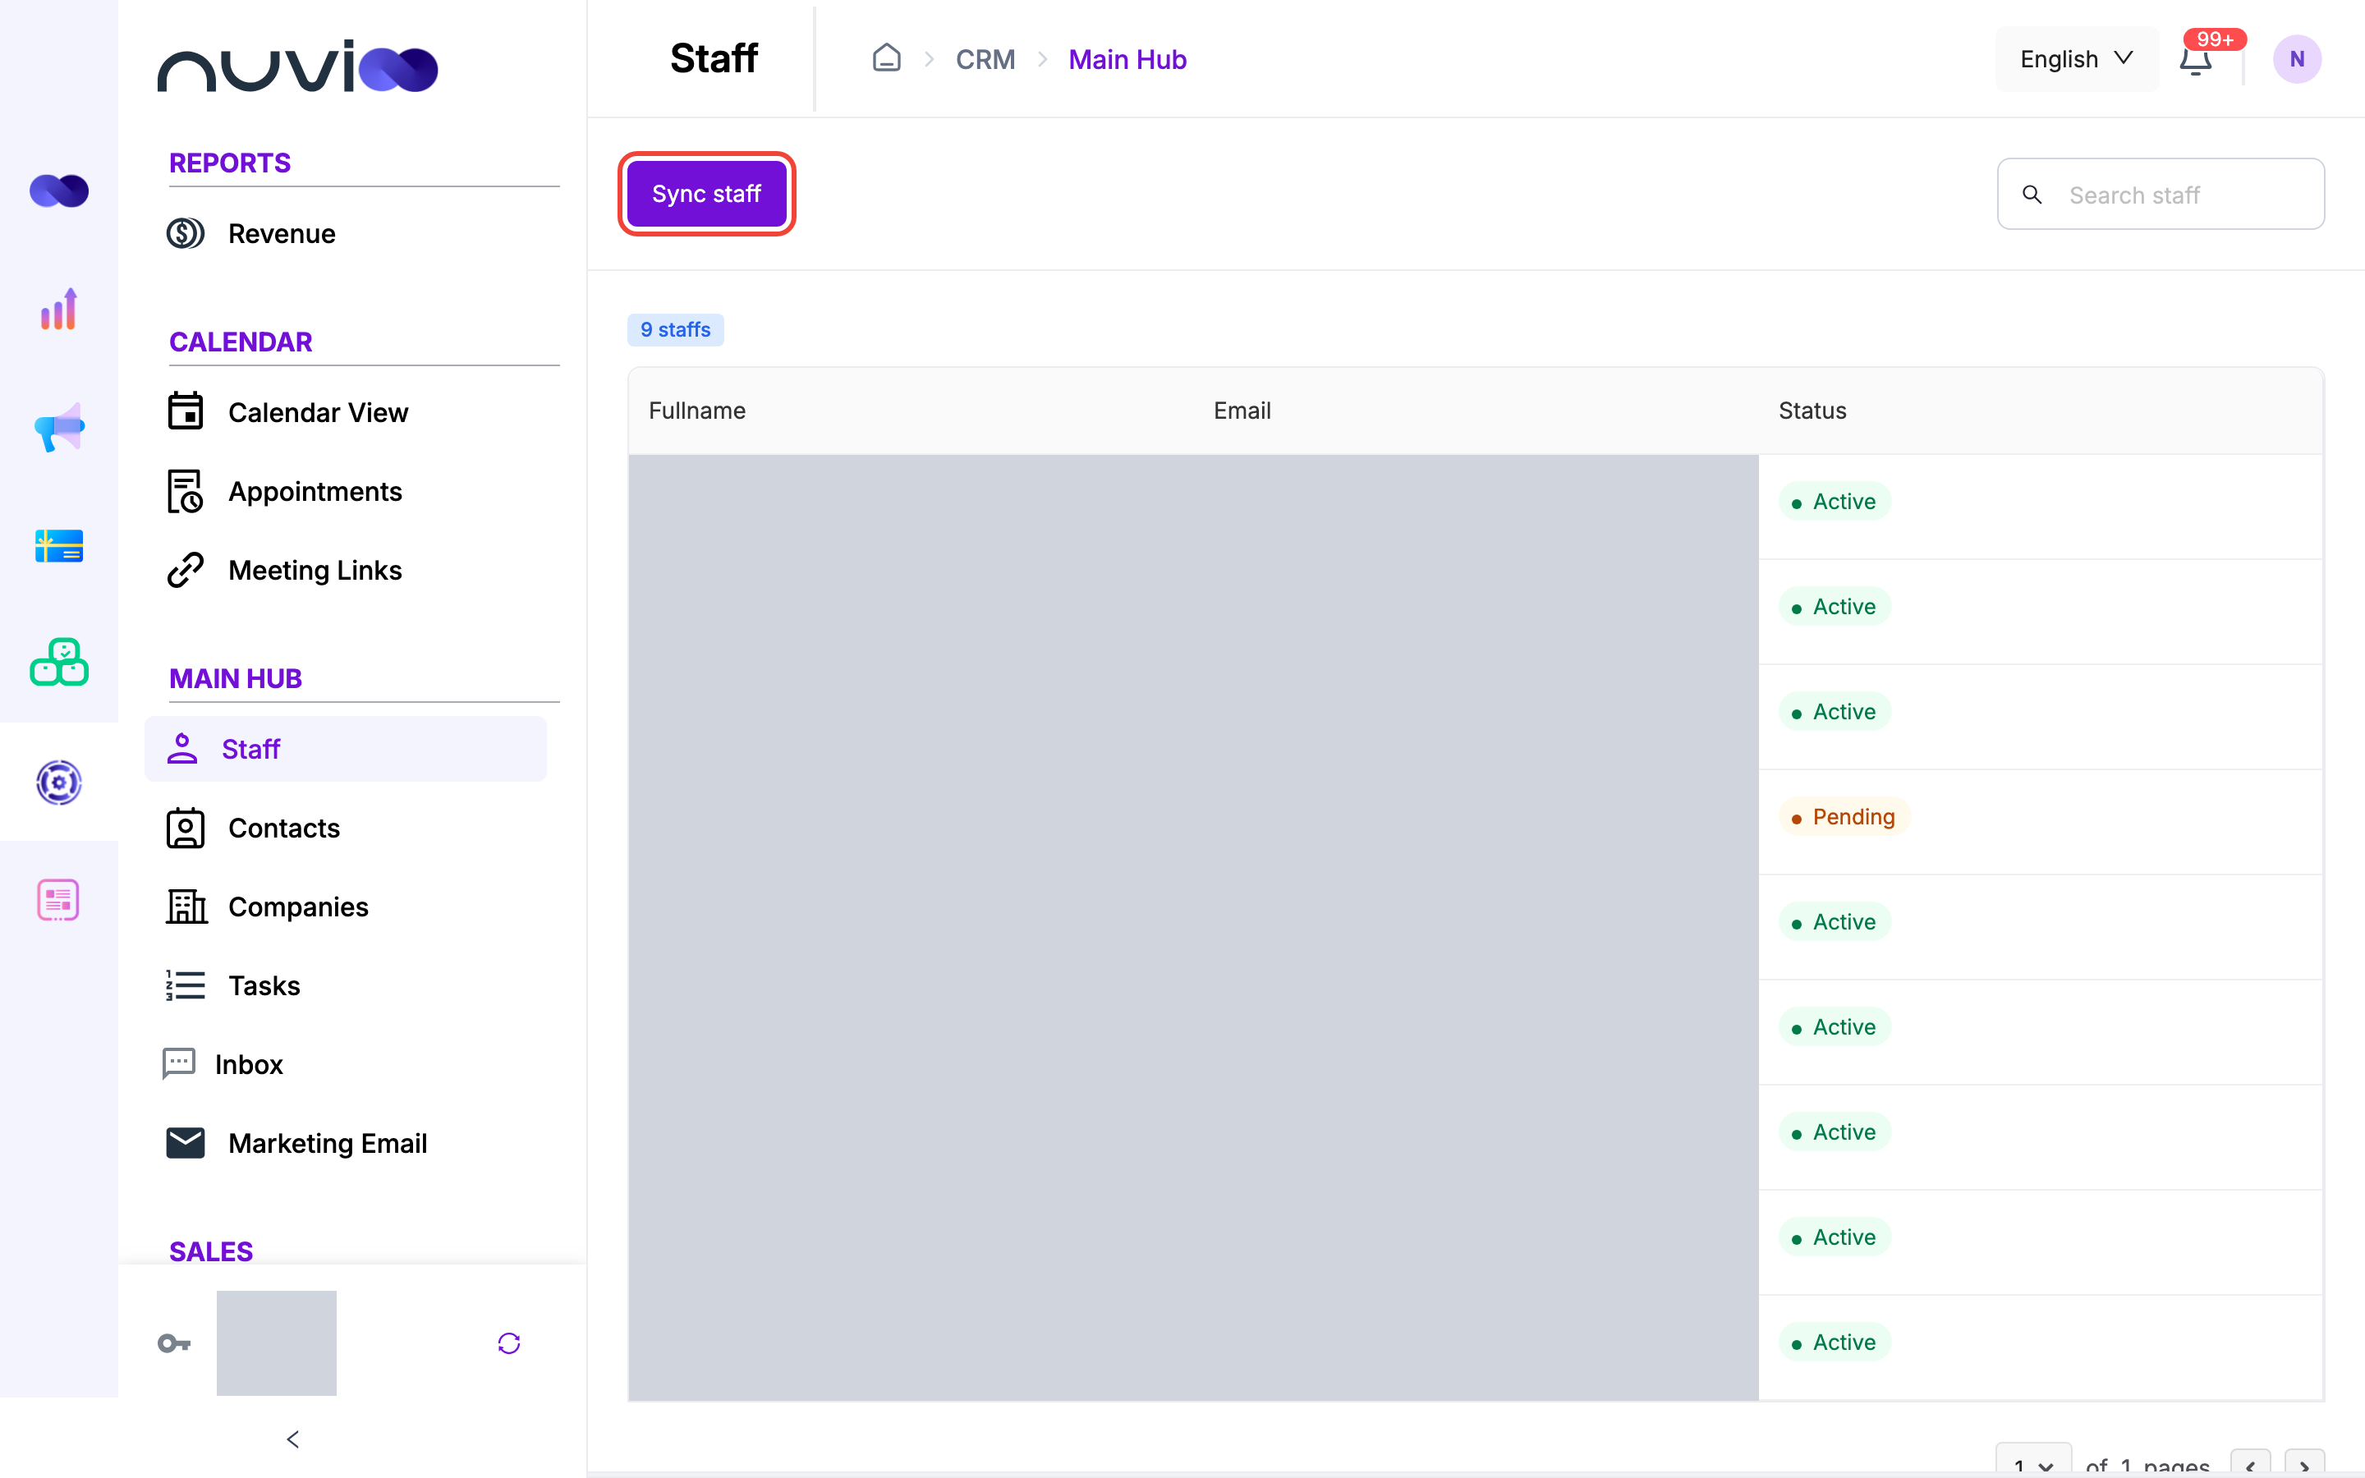This screenshot has width=2365, height=1478.
Task: Click the magnifier icon in the staff search
Action: [2032, 195]
